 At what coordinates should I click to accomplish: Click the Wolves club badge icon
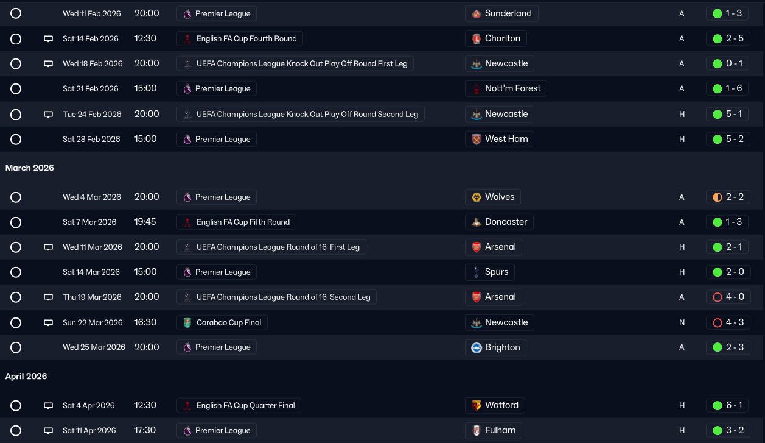[477, 197]
